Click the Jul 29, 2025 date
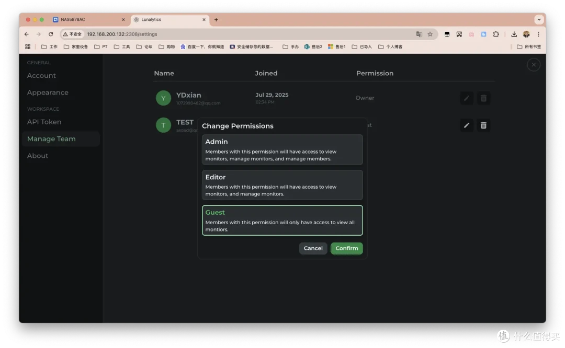The height and width of the screenshot is (348, 565). (272, 95)
